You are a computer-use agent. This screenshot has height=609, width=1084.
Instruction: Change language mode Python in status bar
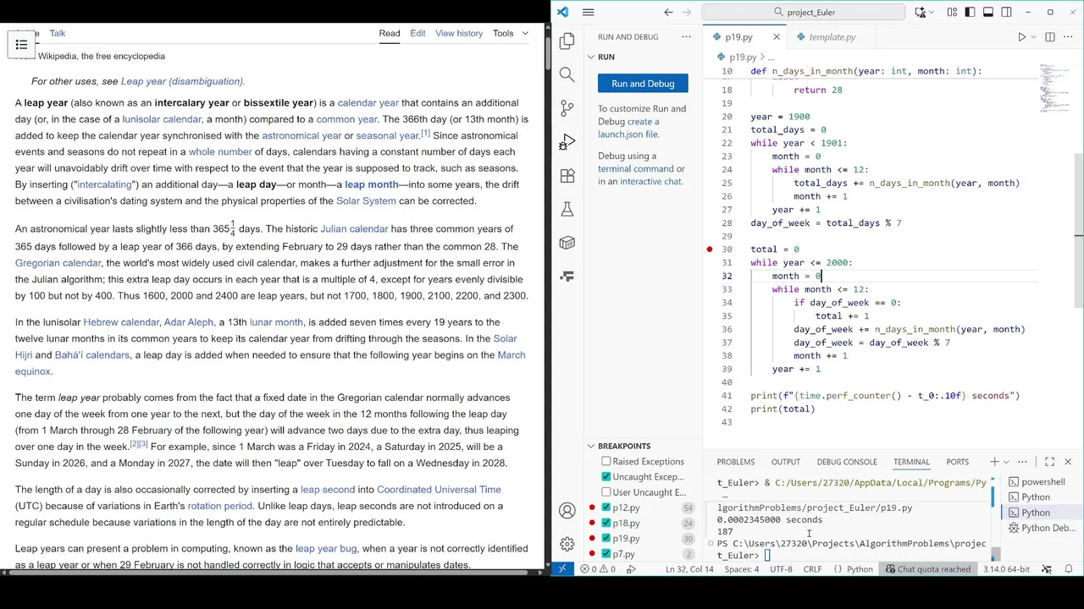coord(859,569)
